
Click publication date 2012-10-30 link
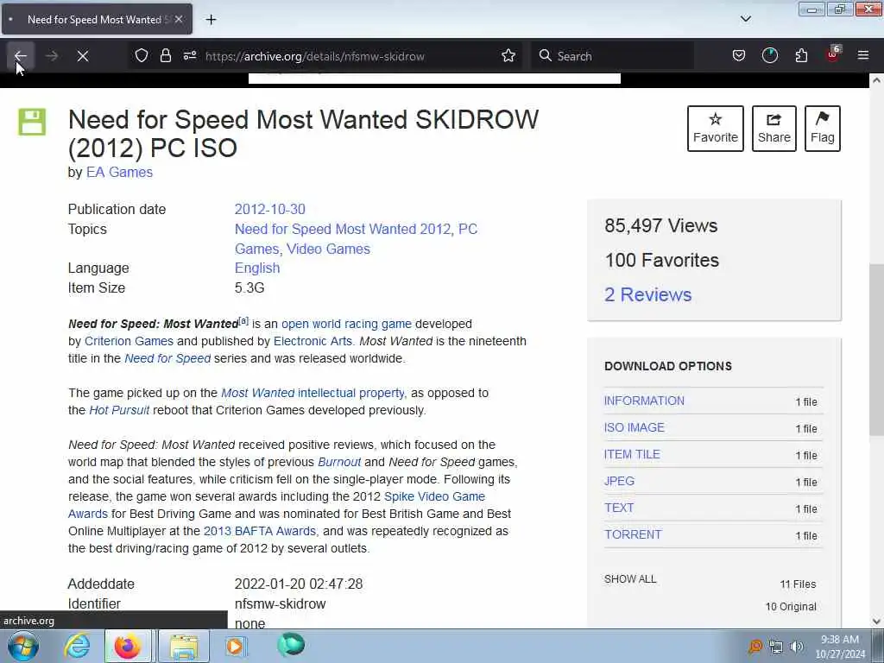(x=269, y=209)
